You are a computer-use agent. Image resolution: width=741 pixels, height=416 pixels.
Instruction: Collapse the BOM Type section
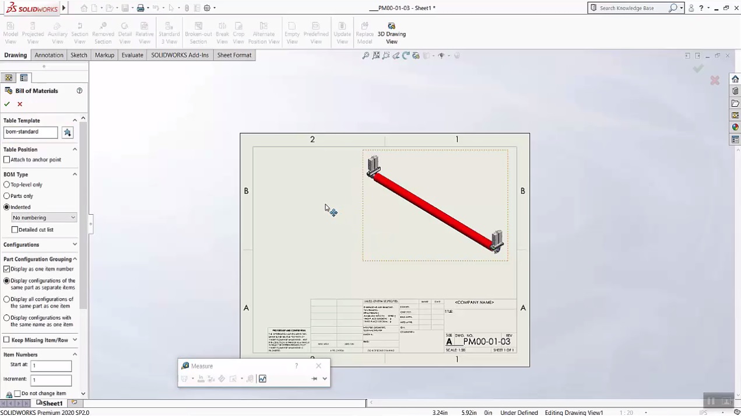pyautogui.click(x=75, y=174)
